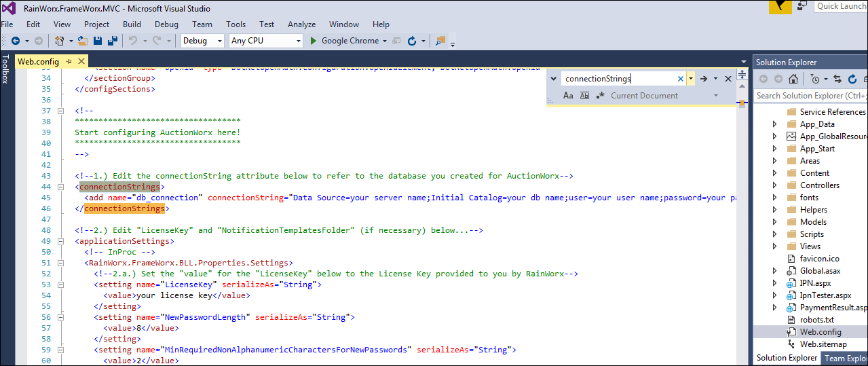Select the Models folder

pos(813,222)
